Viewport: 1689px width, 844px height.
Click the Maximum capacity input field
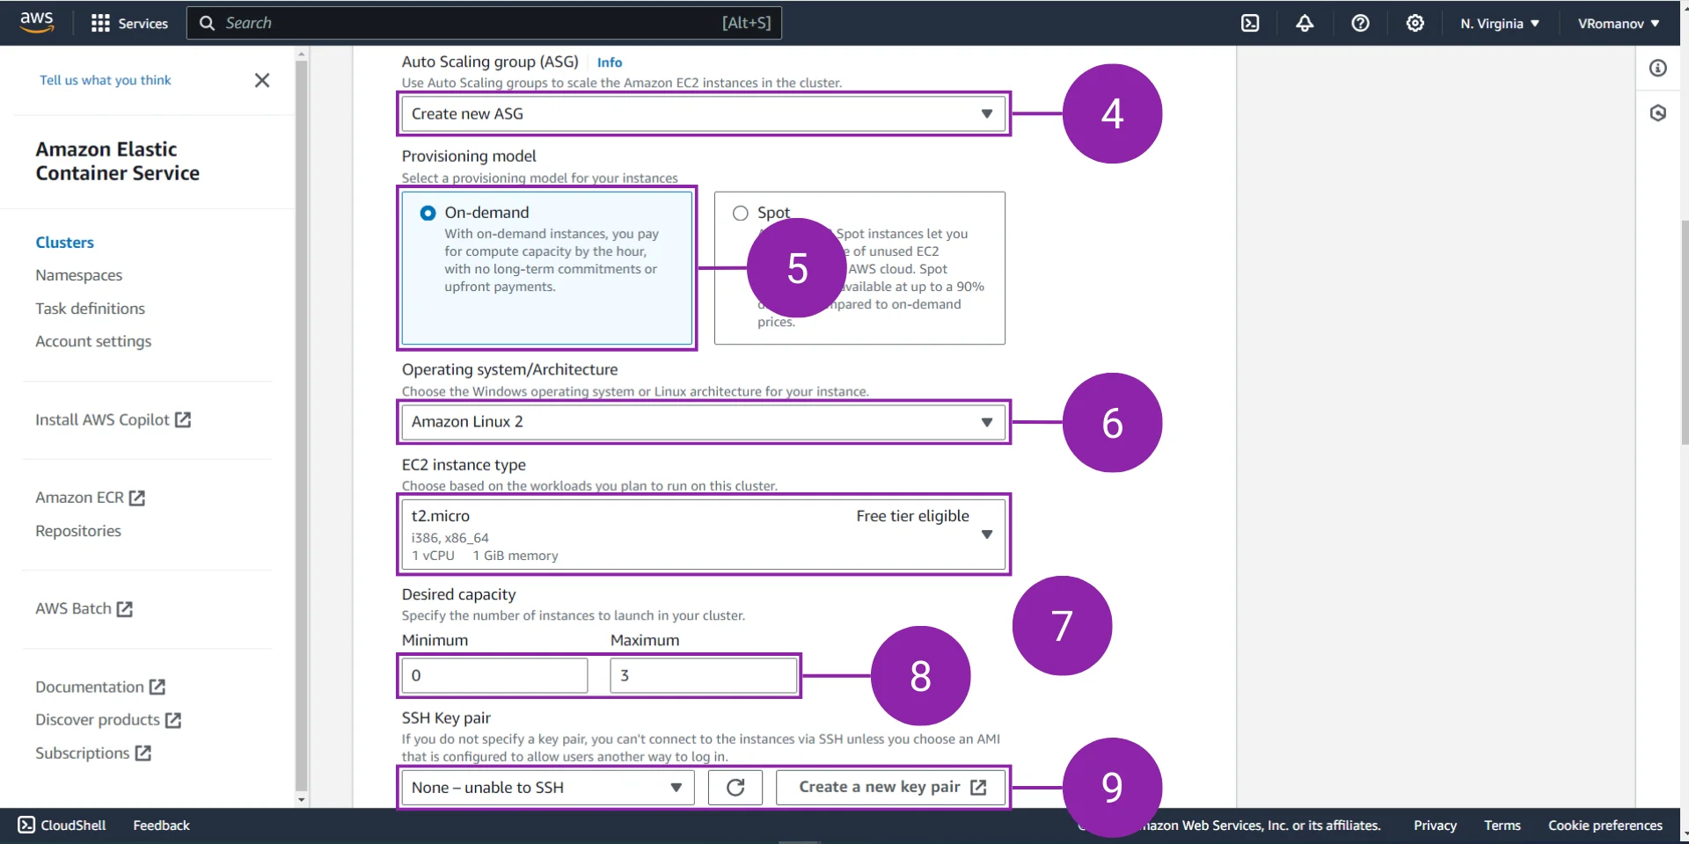(704, 675)
